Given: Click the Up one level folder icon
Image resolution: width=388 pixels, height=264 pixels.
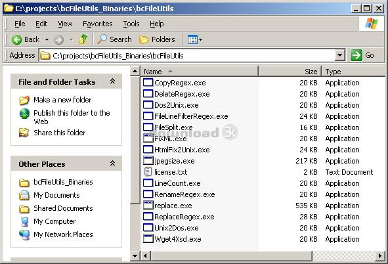Looking at the screenshot, I should pos(83,39).
